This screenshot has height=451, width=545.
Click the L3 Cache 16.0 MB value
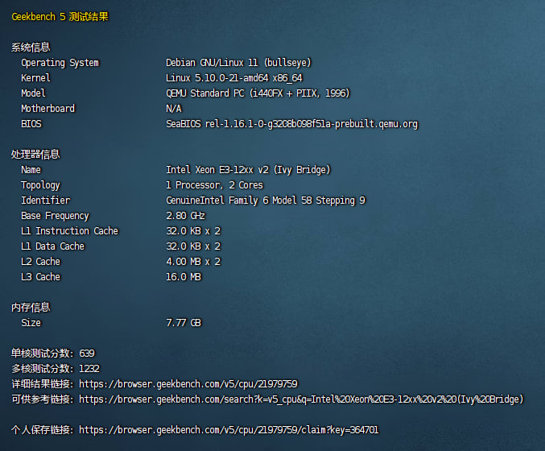pyautogui.click(x=183, y=277)
